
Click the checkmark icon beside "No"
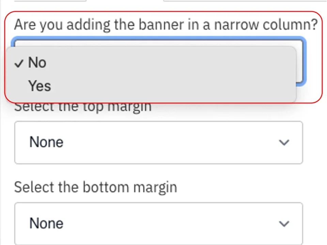tap(19, 63)
